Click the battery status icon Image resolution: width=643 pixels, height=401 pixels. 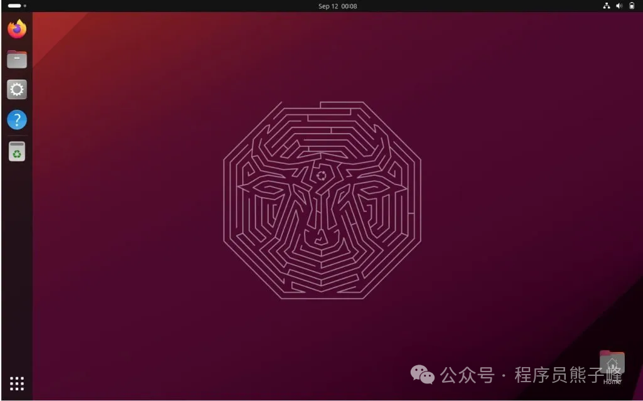632,6
